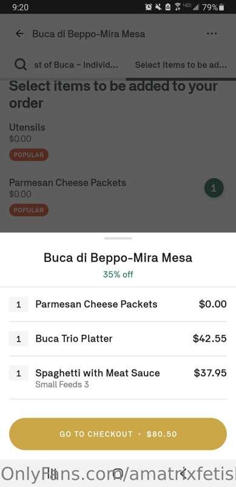The height and width of the screenshot is (487, 236).
Task: Tap the Wi-Fi status icon
Action: [x=178, y=7]
